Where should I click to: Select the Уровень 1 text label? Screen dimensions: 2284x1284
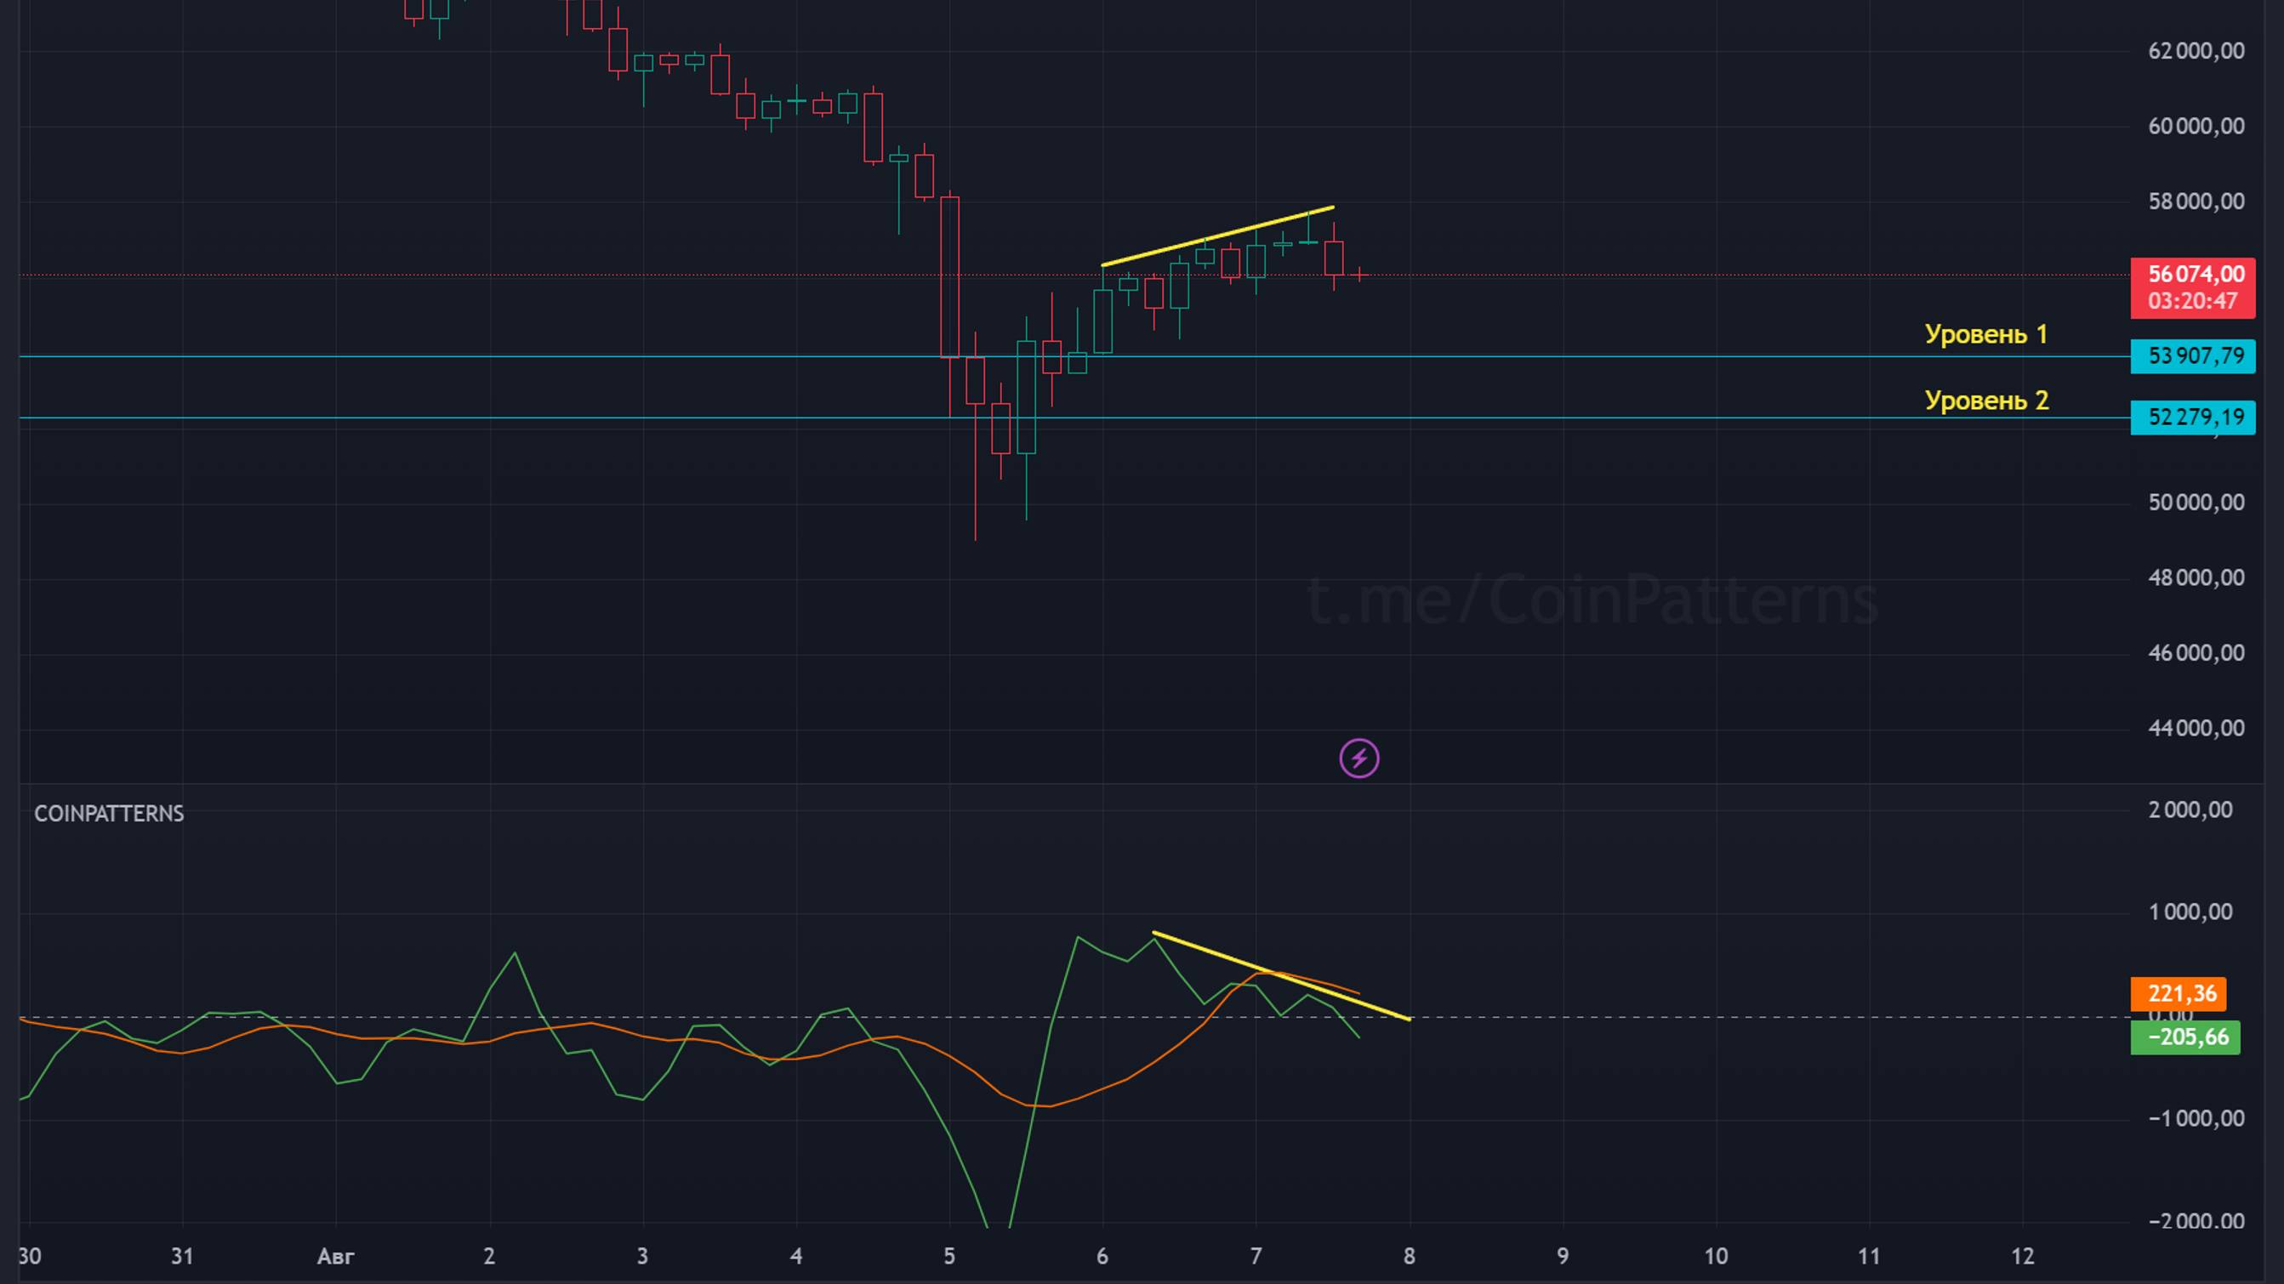pyautogui.click(x=1986, y=334)
